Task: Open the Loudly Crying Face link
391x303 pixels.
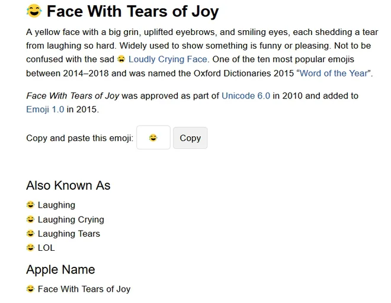Action: click(x=168, y=59)
